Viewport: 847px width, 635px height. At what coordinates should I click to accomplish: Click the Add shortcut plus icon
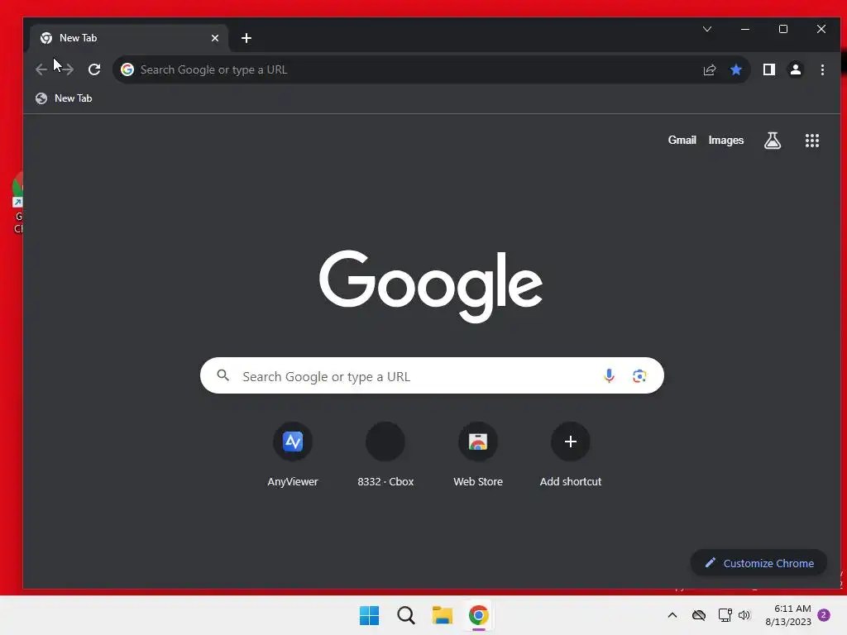point(571,442)
